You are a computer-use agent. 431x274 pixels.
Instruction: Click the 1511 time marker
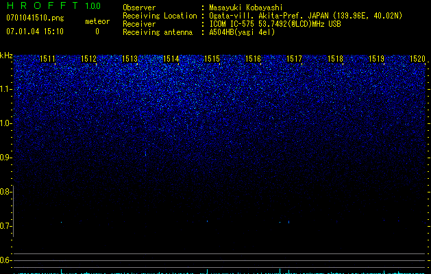47,59
